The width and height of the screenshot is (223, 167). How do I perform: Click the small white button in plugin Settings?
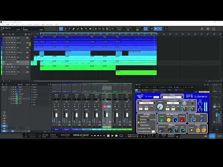(153, 131)
